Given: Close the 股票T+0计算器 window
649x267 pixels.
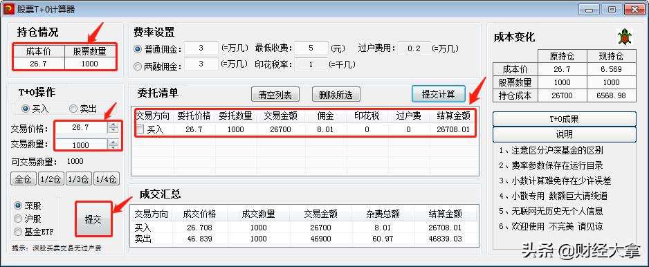Looking at the screenshot, I should [635, 10].
